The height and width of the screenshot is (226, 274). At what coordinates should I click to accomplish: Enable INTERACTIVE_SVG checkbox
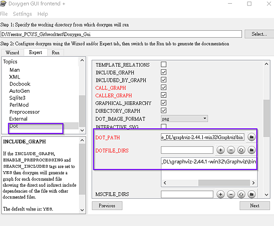click(163, 126)
